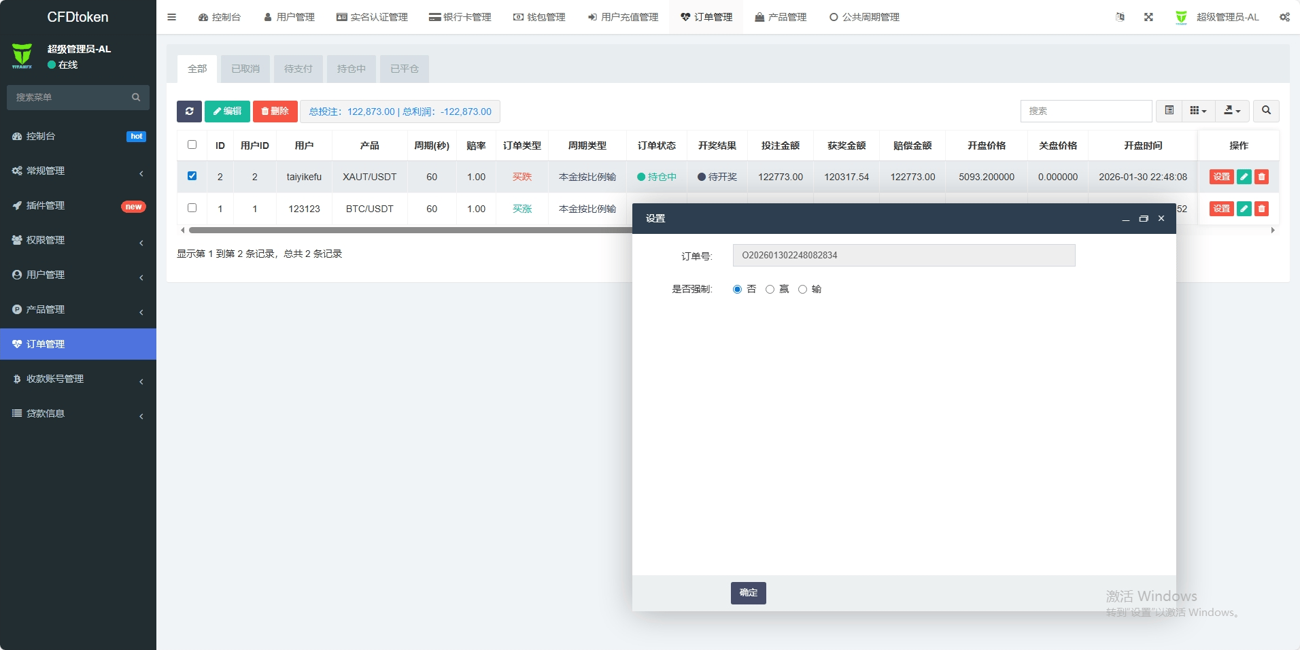Toggle the sidebar hamburger menu icon

tap(171, 17)
